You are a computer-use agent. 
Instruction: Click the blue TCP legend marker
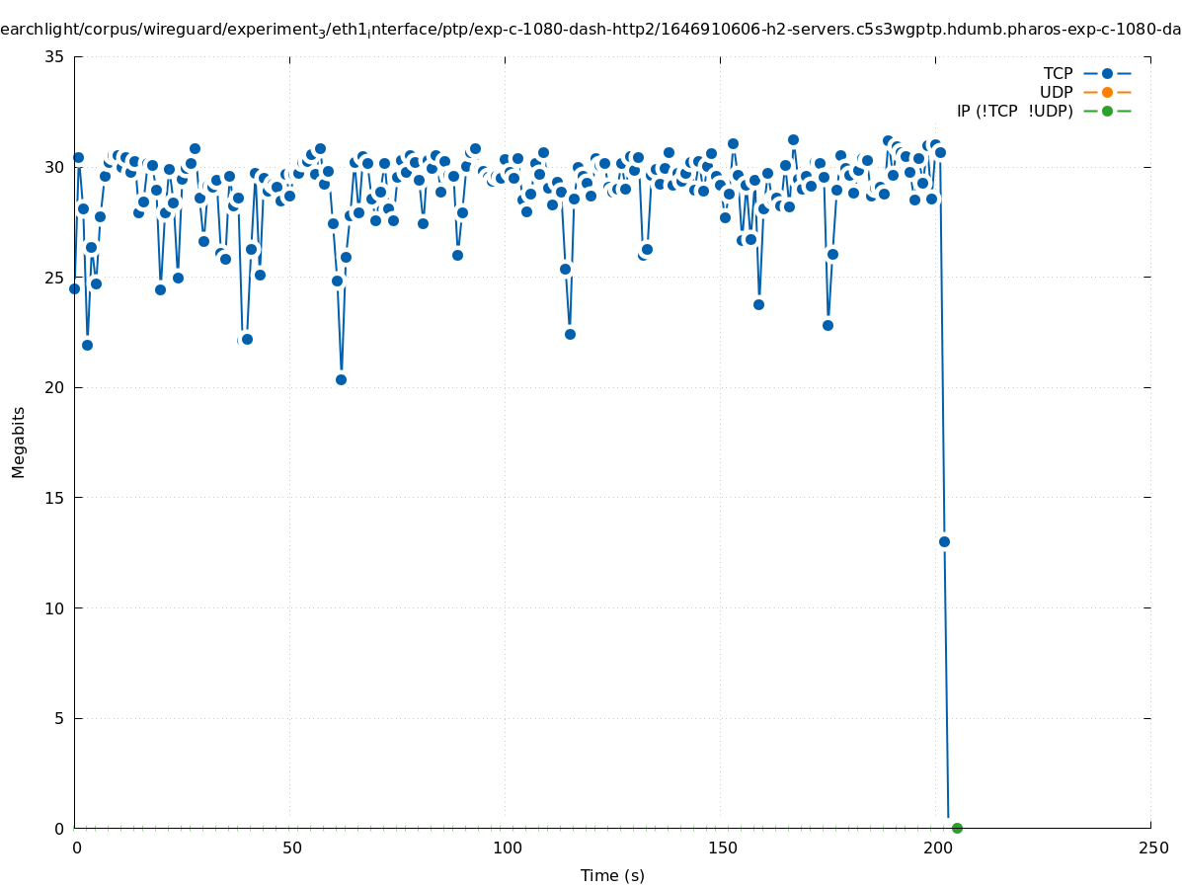coord(1107,73)
